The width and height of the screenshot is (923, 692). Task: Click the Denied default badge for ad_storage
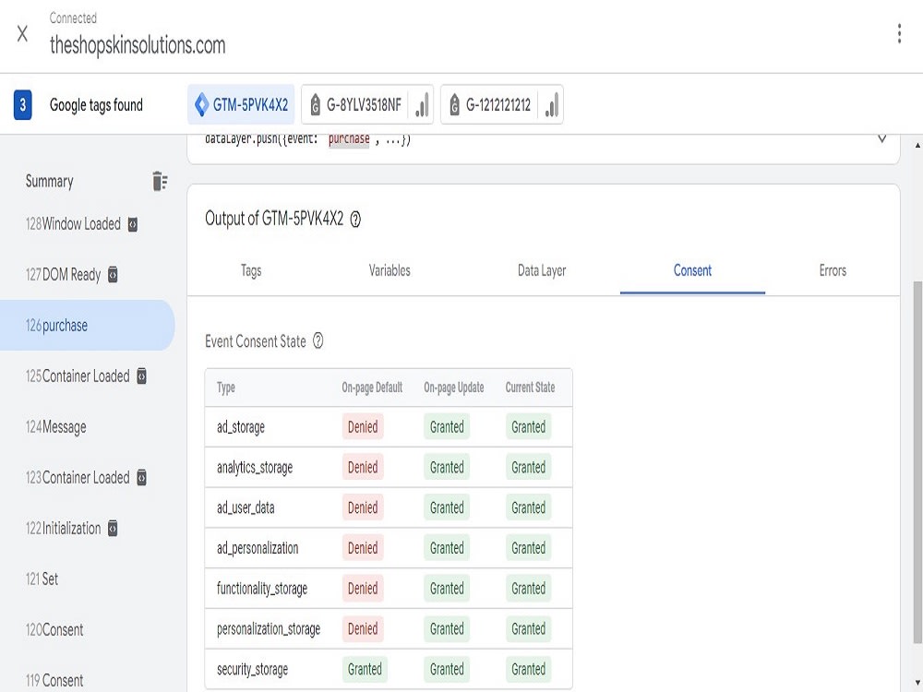pyautogui.click(x=363, y=426)
